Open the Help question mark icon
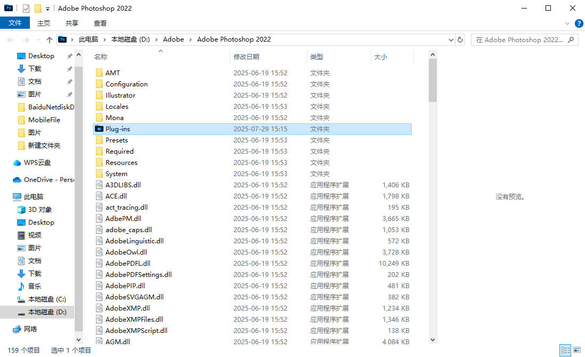This screenshot has height=357, width=585. 579,23
